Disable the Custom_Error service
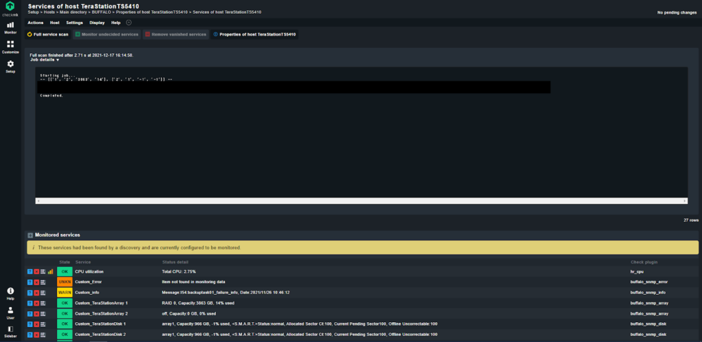The image size is (702, 342). [37, 282]
